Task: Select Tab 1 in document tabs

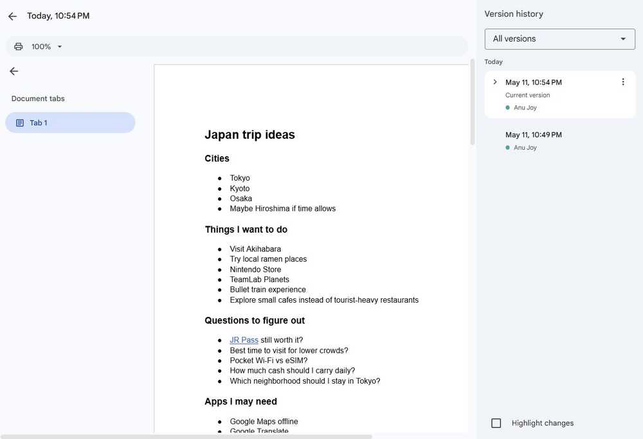Action: (70, 123)
